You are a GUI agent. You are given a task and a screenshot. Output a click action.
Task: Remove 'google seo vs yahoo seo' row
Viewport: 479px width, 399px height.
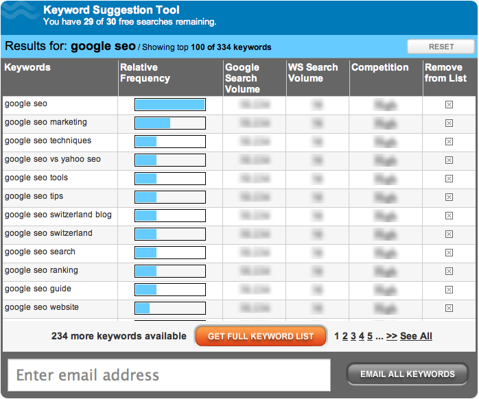pos(449,160)
